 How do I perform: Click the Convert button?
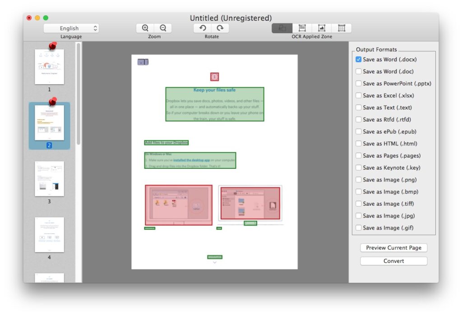(393, 261)
